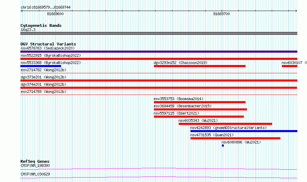Click the 81669600 ruler position label

(x=56, y=14)
